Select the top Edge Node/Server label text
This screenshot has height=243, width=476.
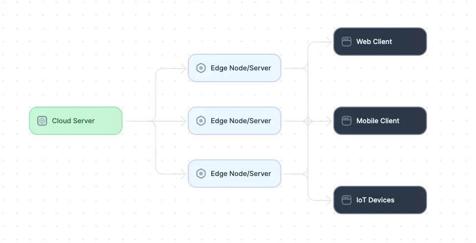[x=241, y=68]
